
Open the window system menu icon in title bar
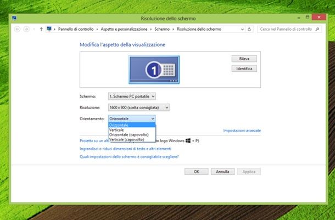coord(14,18)
